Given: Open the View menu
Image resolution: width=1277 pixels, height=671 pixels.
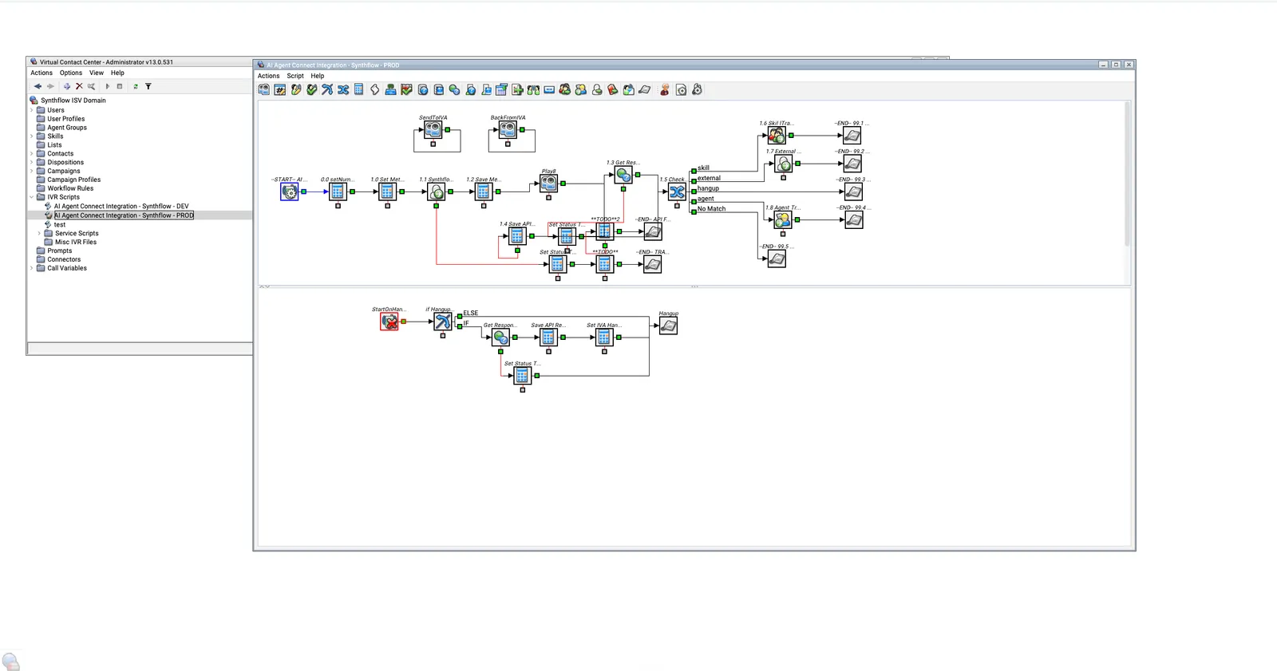Looking at the screenshot, I should click(x=97, y=73).
